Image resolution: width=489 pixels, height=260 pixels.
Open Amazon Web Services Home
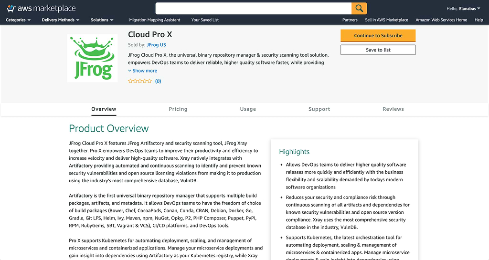coord(441,20)
